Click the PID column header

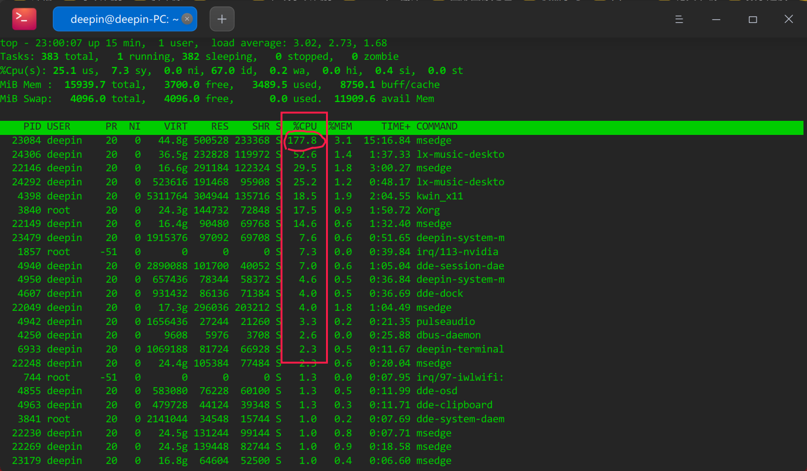32,127
